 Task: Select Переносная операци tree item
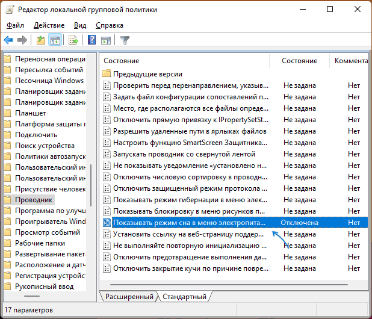50,58
